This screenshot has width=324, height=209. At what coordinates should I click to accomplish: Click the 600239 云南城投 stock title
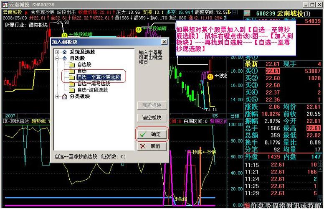click(x=283, y=14)
